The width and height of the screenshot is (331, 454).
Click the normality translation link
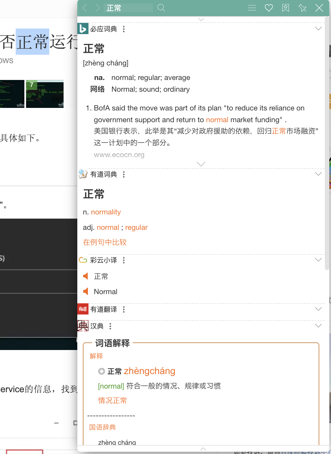click(x=106, y=212)
